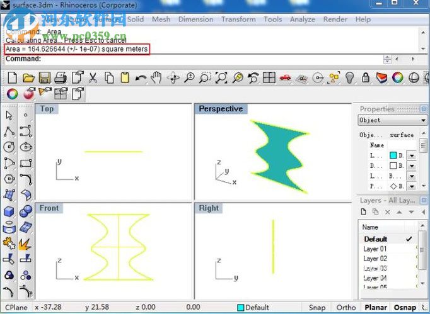Click the Default layer swatch in status bar
This screenshot has width=430, height=314.
click(x=240, y=308)
